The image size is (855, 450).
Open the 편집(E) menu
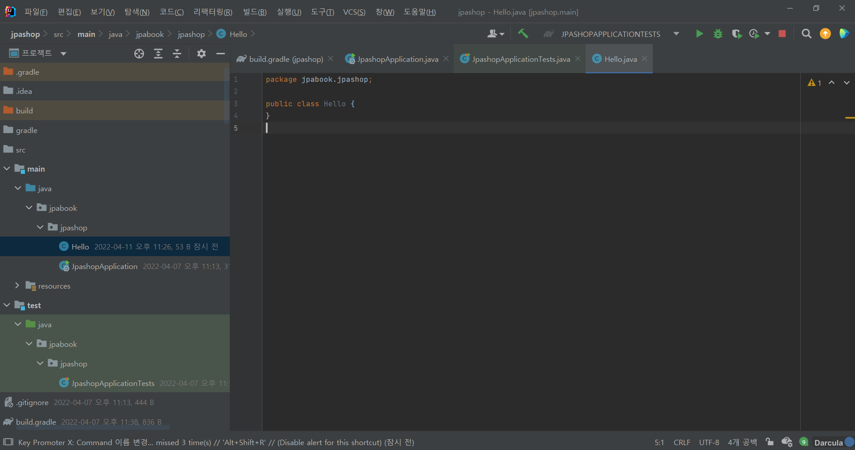click(69, 12)
